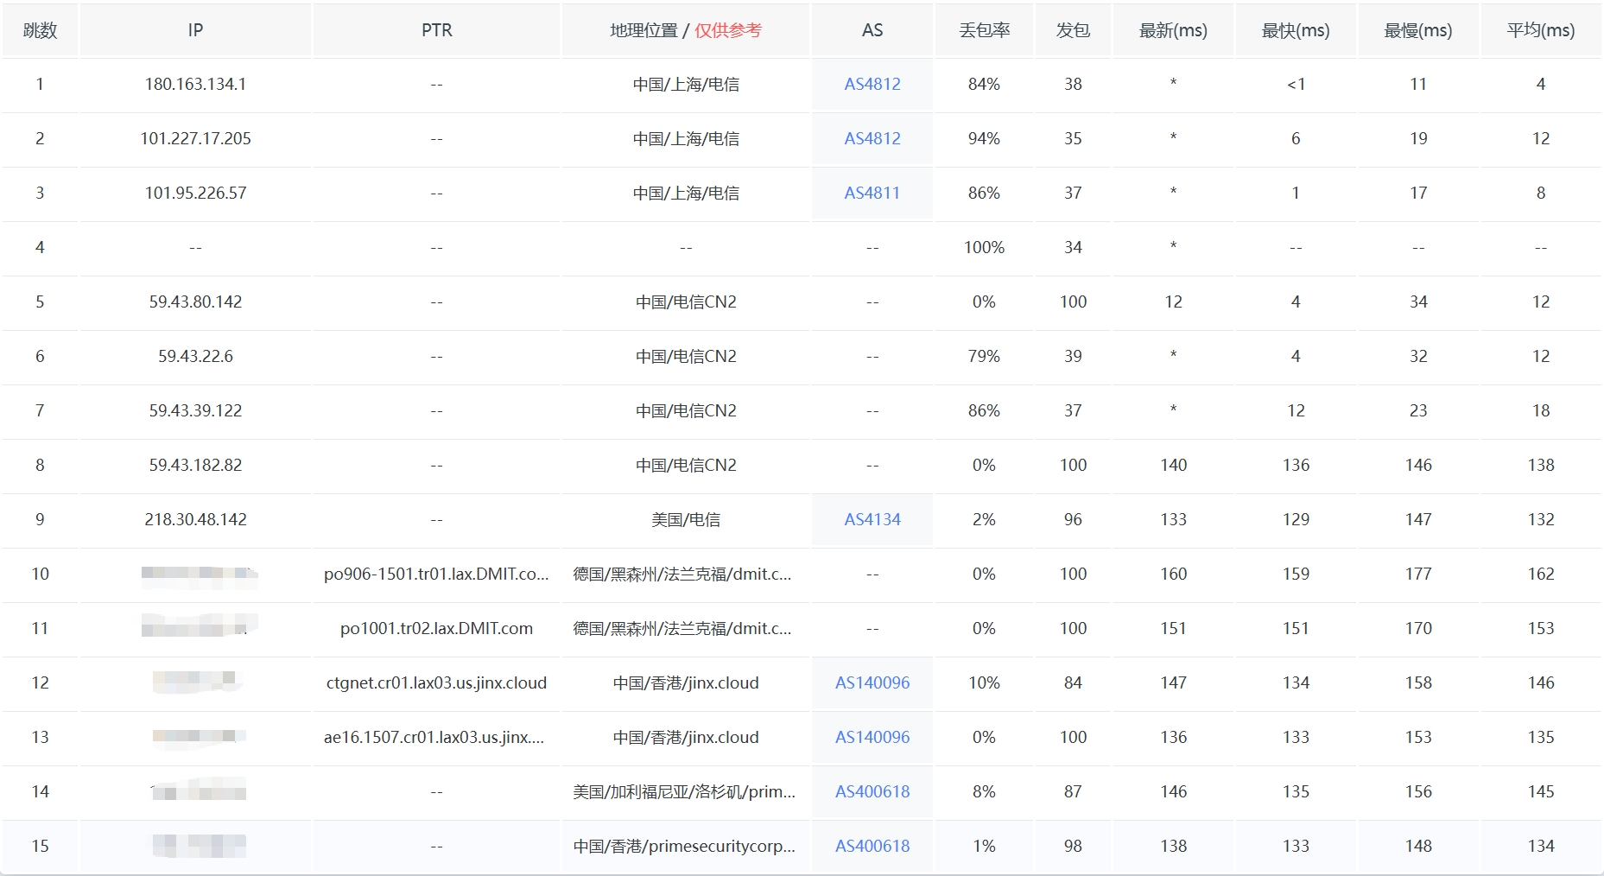Click the 跳数 column header

pos(40,30)
